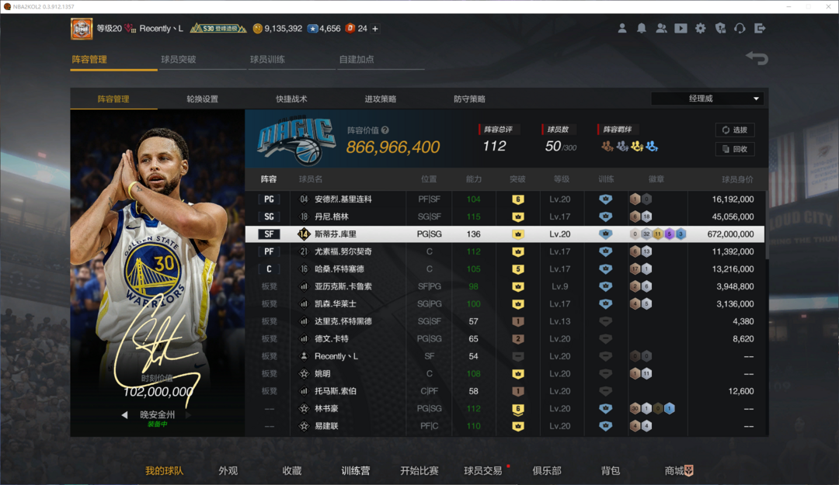The image size is (839, 485).
Task: Open the customer service headset icon
Action: pyautogui.click(x=740, y=29)
